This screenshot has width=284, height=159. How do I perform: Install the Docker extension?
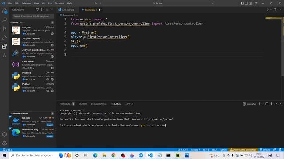coord(50,125)
